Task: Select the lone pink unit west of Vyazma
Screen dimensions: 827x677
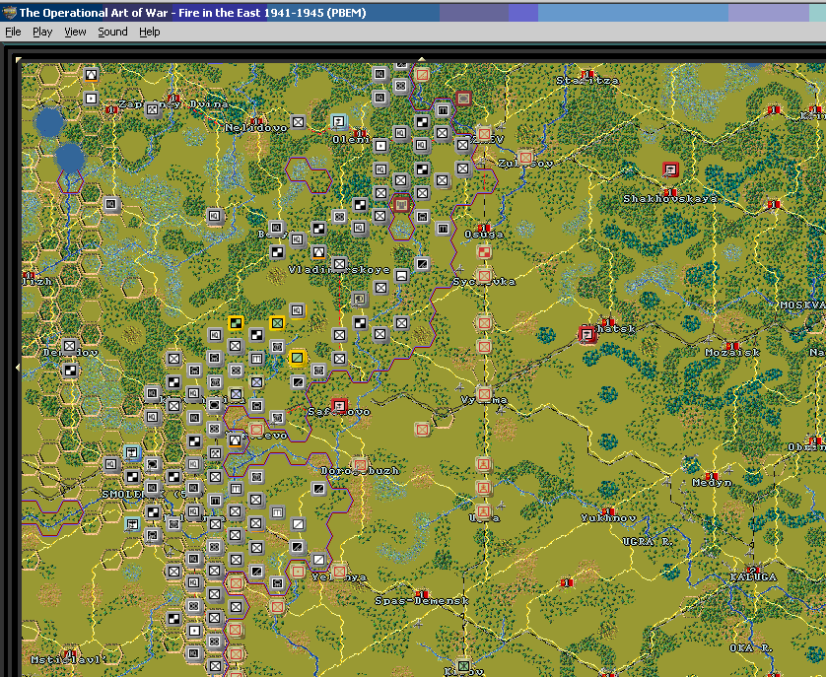Action: click(x=422, y=430)
